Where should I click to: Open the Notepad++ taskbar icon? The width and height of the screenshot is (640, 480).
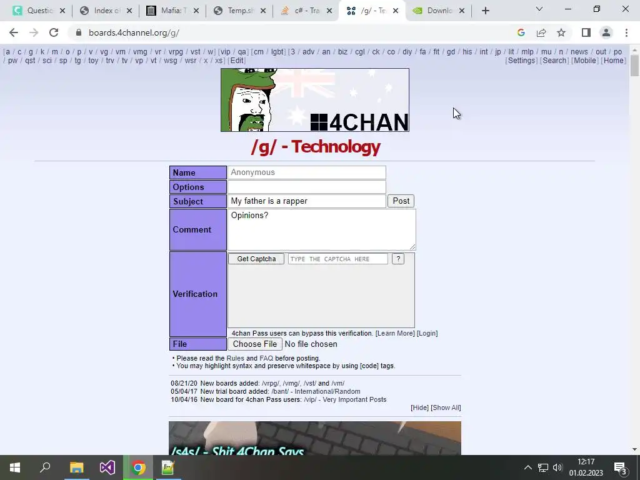168,467
